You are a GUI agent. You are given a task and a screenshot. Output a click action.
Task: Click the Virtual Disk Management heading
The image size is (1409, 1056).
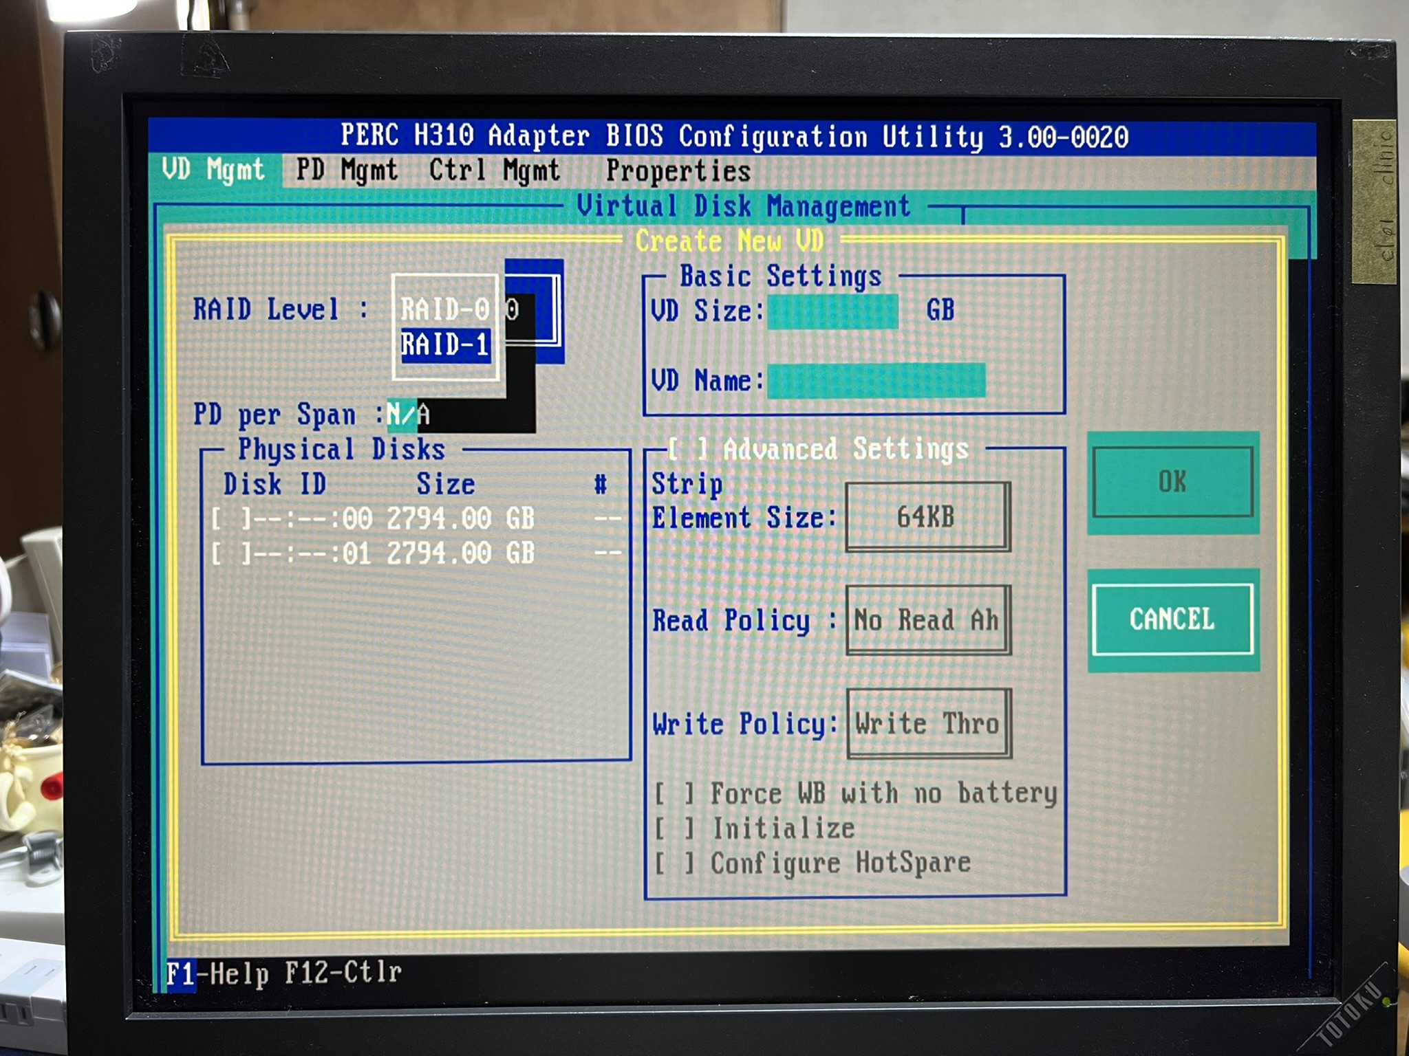(x=744, y=206)
